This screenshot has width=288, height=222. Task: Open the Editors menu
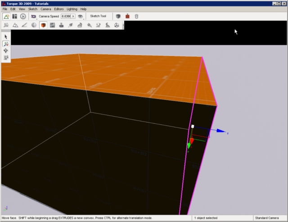(59, 9)
